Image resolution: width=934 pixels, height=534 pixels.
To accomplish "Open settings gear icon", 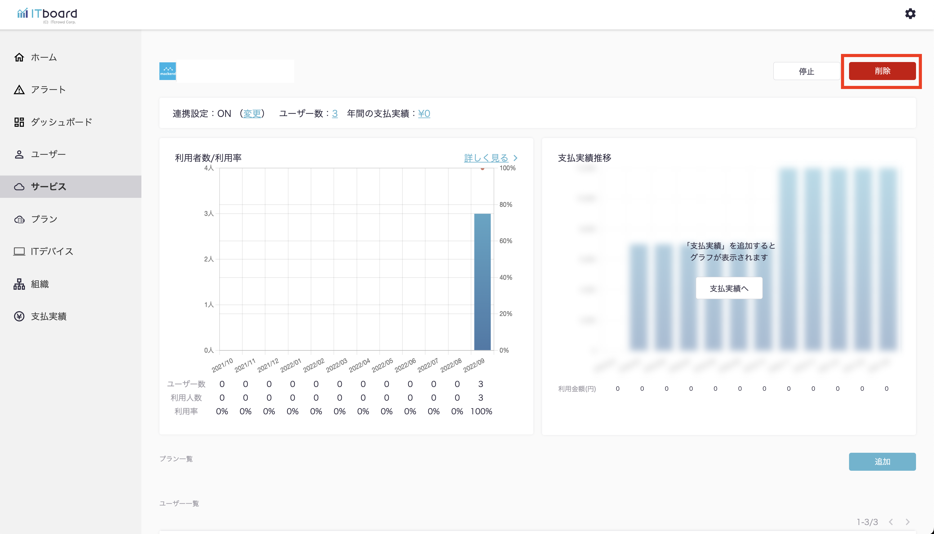I will [x=910, y=14].
